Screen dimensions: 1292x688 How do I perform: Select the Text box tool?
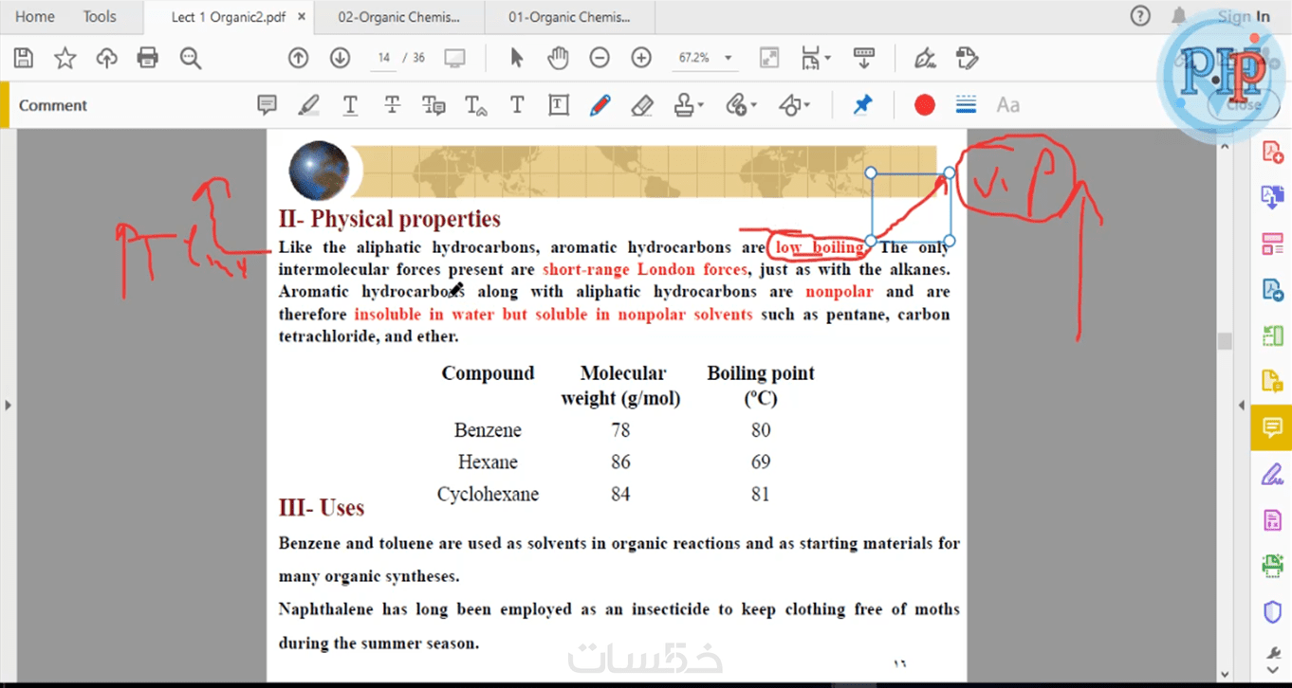559,105
